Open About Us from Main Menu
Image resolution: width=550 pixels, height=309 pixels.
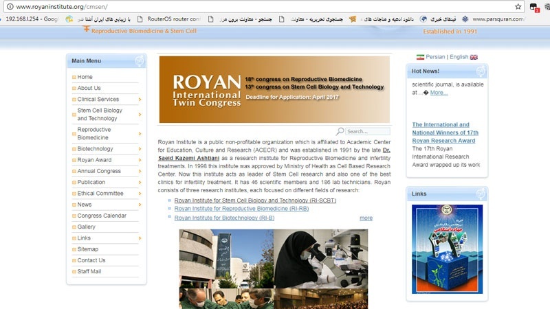click(x=89, y=88)
